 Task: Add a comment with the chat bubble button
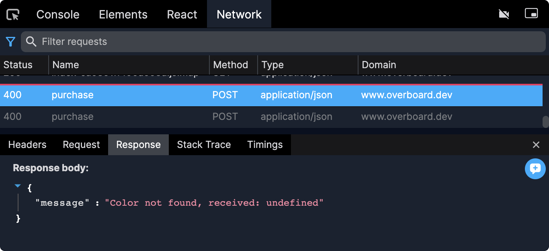(535, 169)
